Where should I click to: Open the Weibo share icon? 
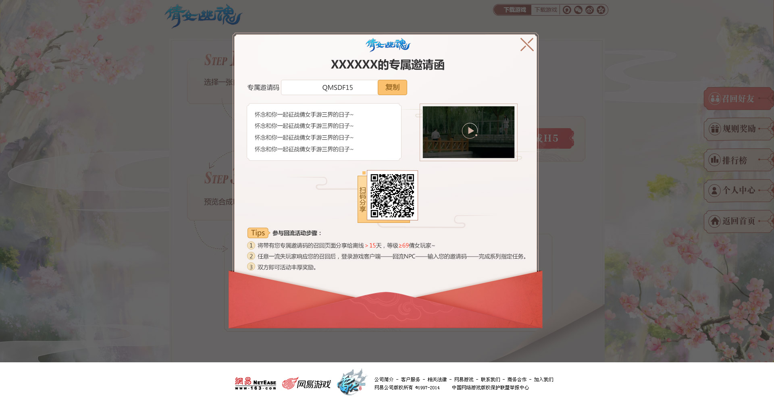click(x=589, y=10)
